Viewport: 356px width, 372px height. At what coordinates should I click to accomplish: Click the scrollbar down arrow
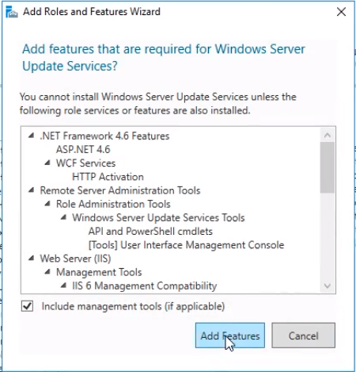(x=328, y=286)
